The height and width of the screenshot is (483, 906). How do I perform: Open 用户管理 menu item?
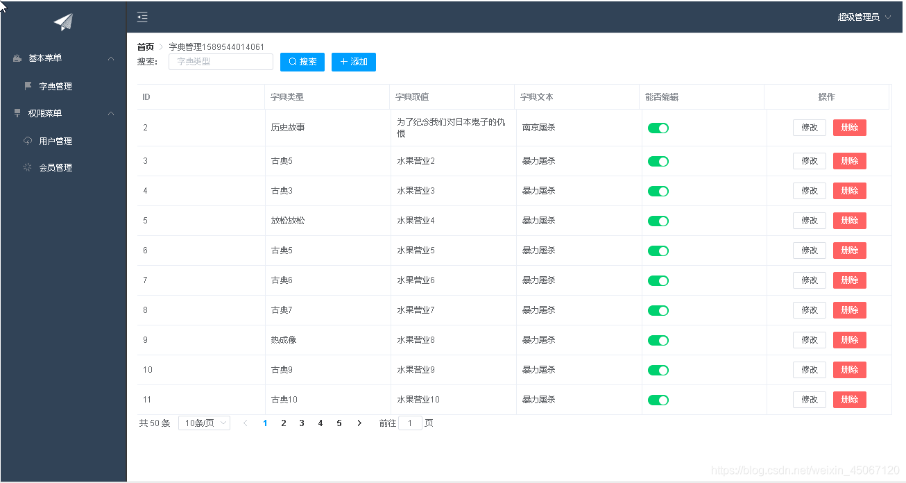63,141
